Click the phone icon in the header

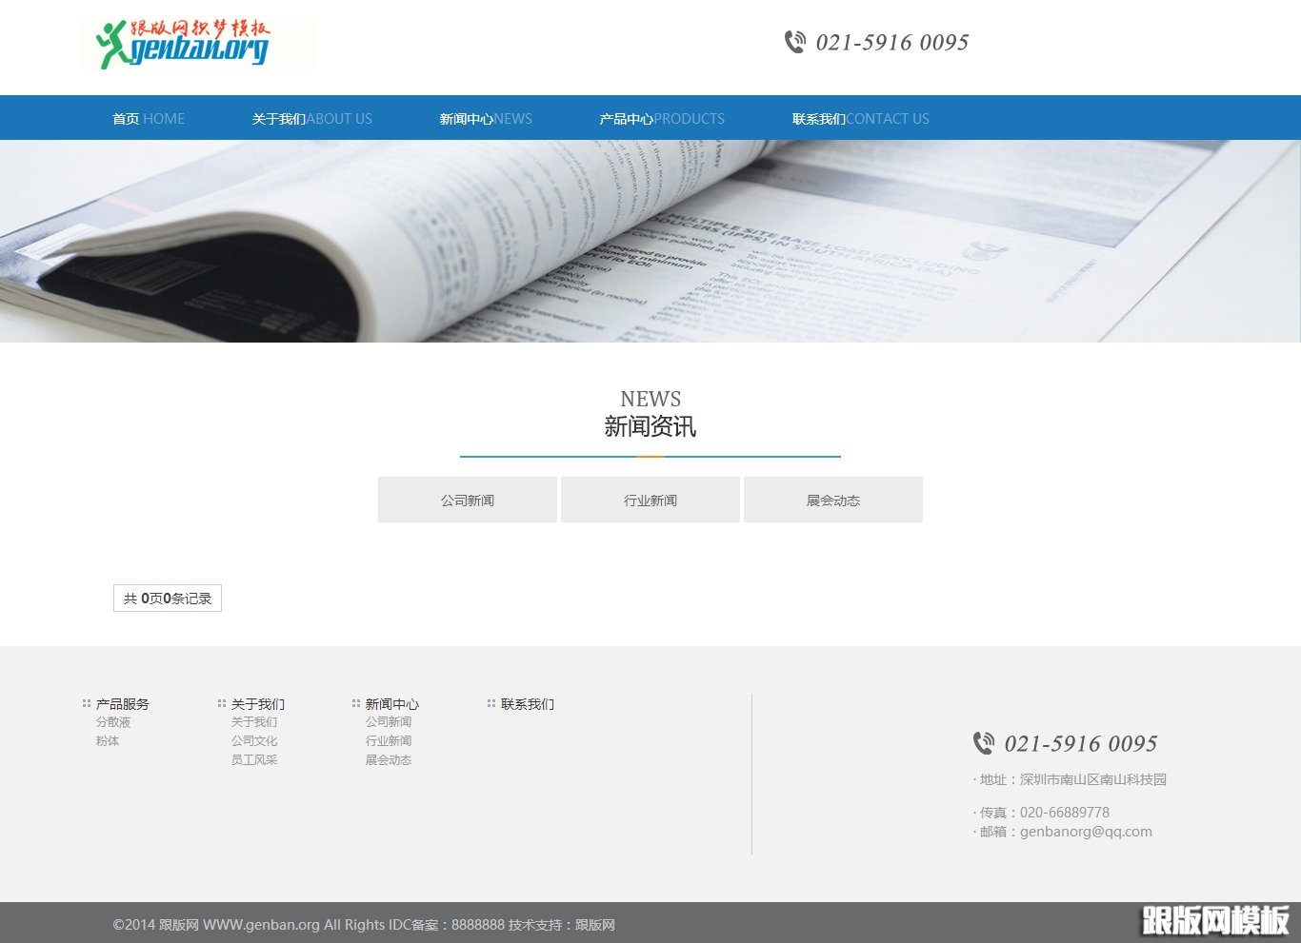[x=794, y=42]
